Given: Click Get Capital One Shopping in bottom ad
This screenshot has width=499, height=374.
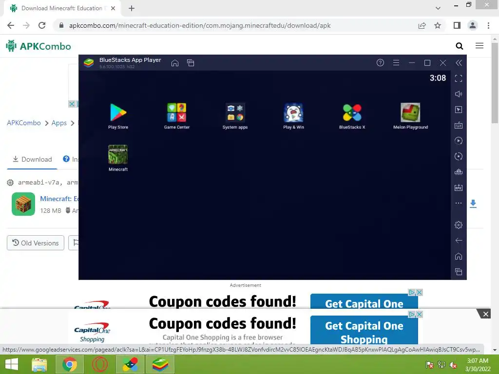Looking at the screenshot, I should (x=364, y=330).
